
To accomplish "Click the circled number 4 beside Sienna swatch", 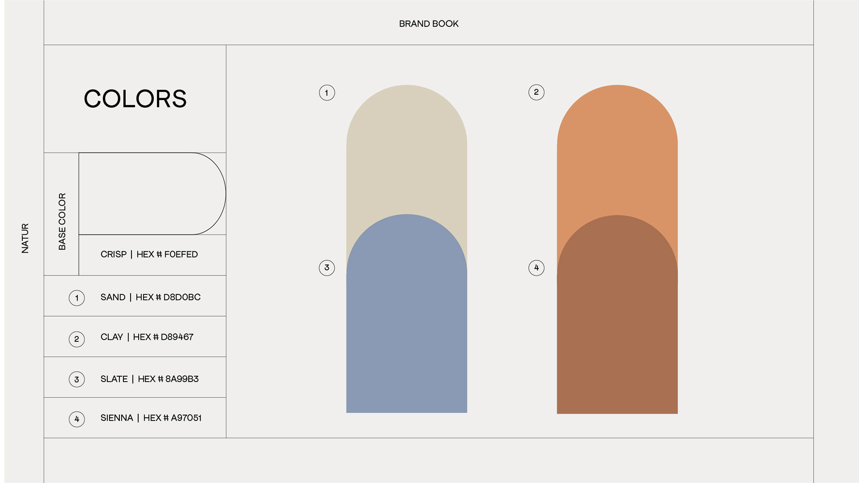I will tap(536, 267).
